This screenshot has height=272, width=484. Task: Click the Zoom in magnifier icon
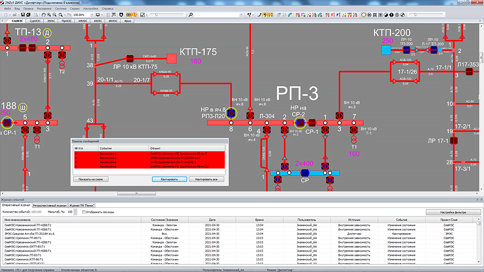49,15
